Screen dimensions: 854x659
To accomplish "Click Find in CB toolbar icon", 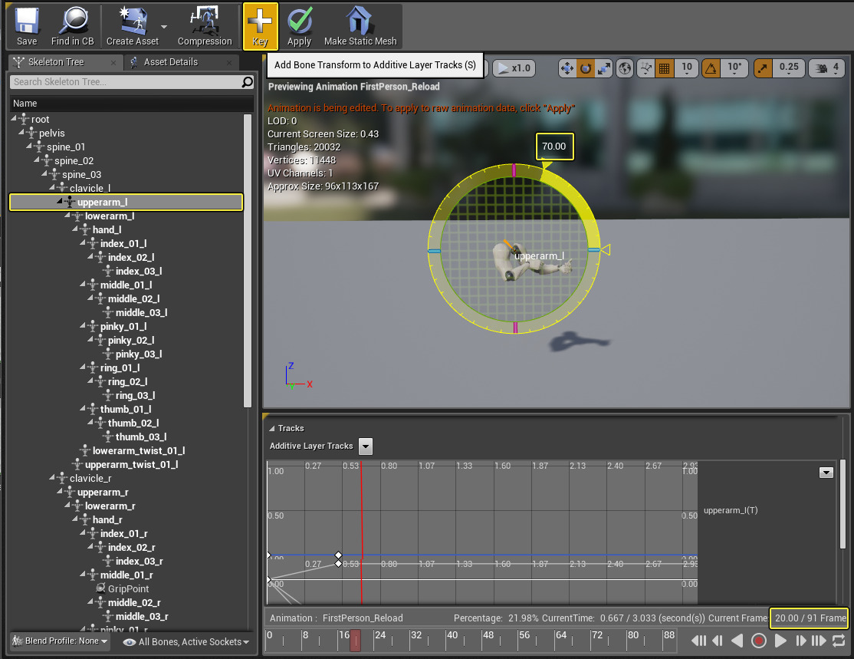I will point(73,26).
